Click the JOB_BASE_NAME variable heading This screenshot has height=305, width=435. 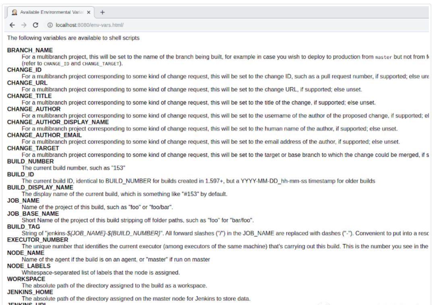[x=33, y=214]
